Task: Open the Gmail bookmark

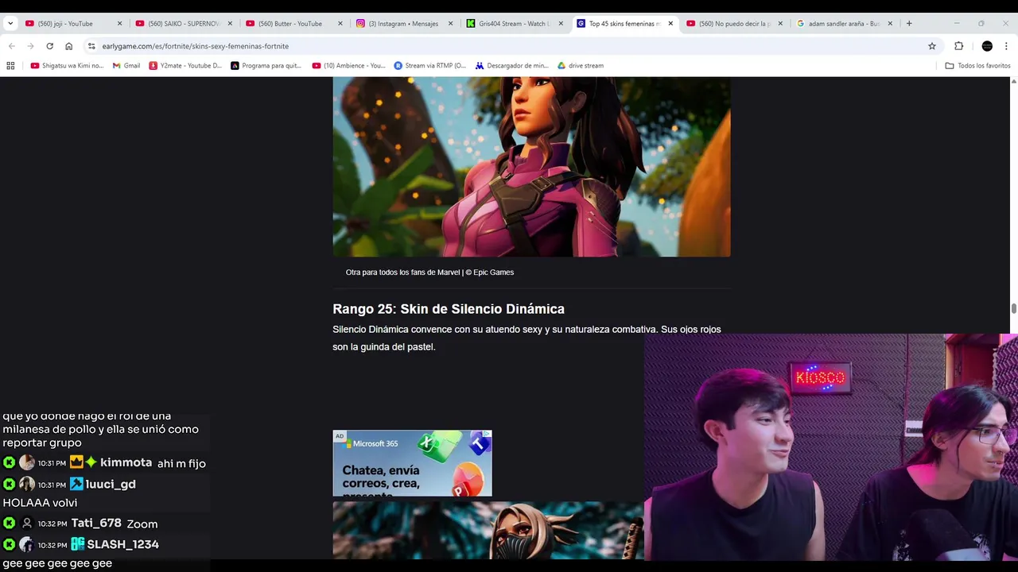Action: (x=126, y=66)
